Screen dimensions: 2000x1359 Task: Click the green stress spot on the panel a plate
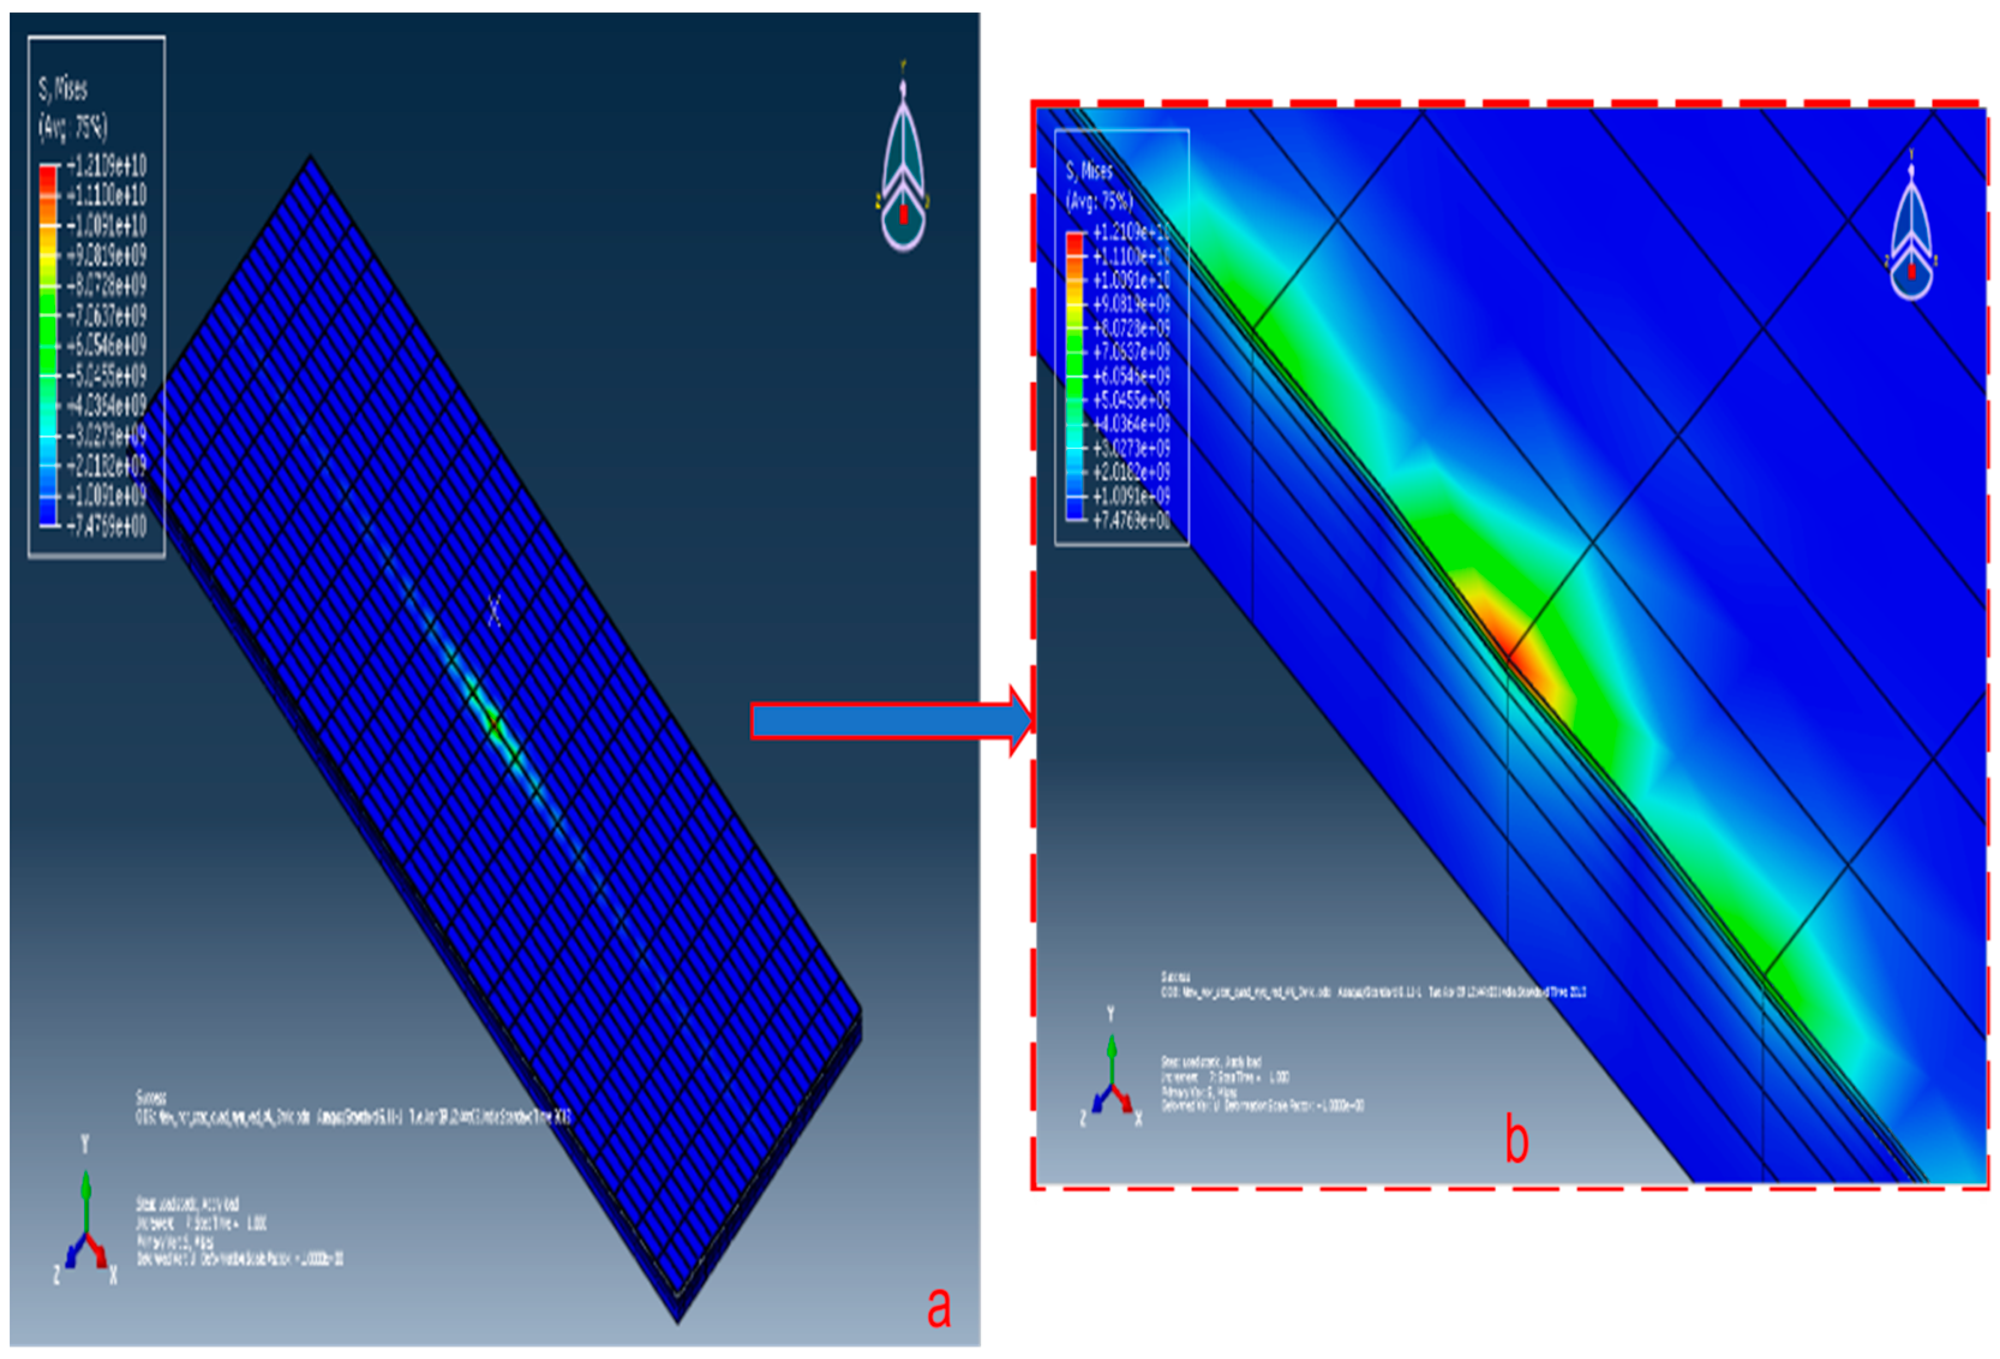[493, 722]
